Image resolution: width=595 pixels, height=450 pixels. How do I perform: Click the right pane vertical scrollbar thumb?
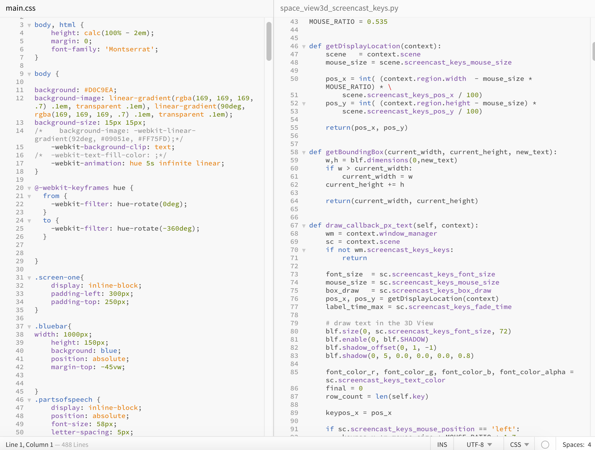pyautogui.click(x=593, y=51)
